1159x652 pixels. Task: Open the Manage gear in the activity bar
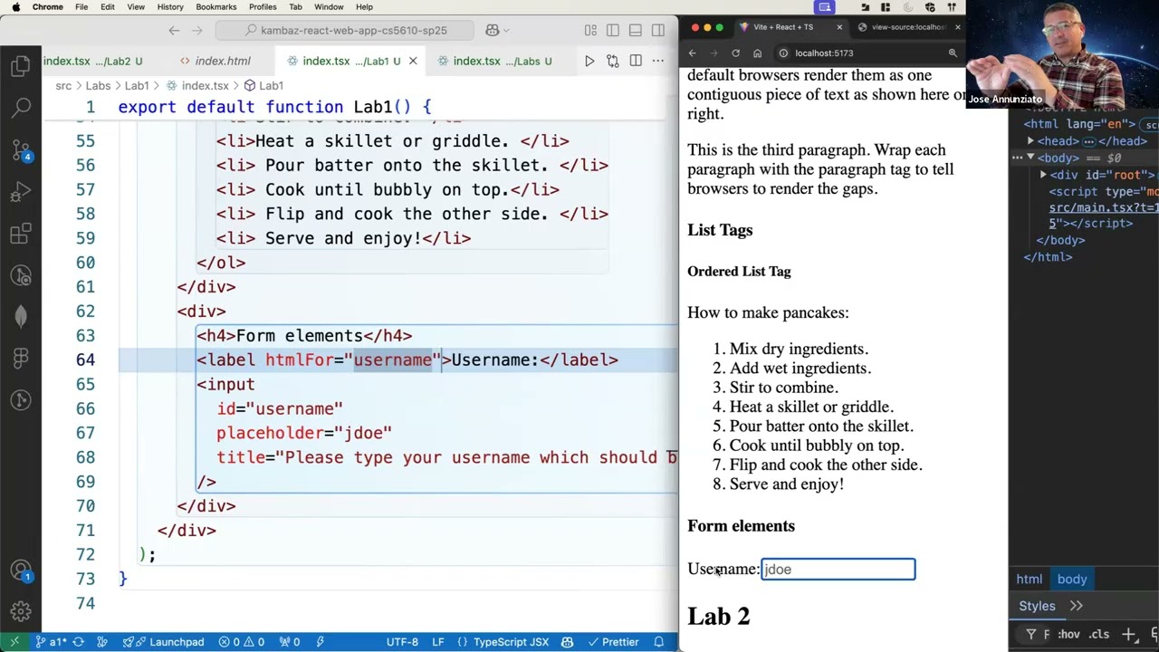[x=21, y=611]
